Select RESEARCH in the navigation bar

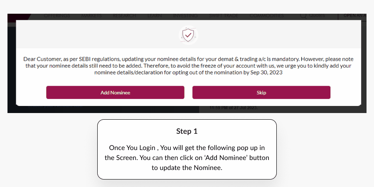[124, 16]
